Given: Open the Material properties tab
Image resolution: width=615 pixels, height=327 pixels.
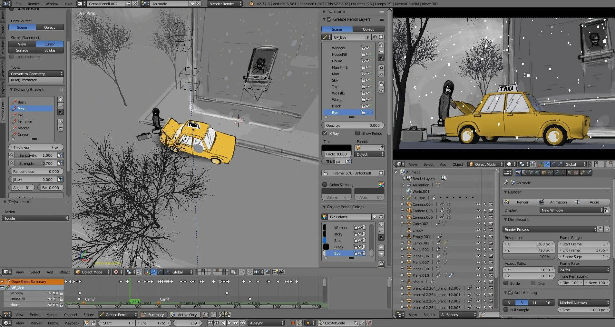Looking at the screenshot, I should pyautogui.click(x=570, y=173).
